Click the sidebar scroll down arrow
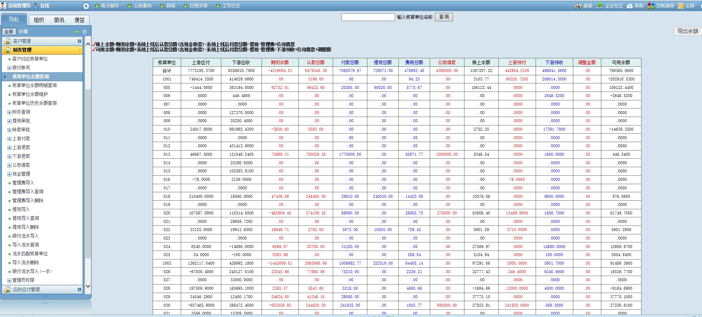 (x=88, y=286)
